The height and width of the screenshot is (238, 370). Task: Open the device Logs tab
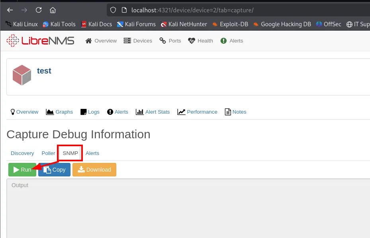(x=90, y=112)
